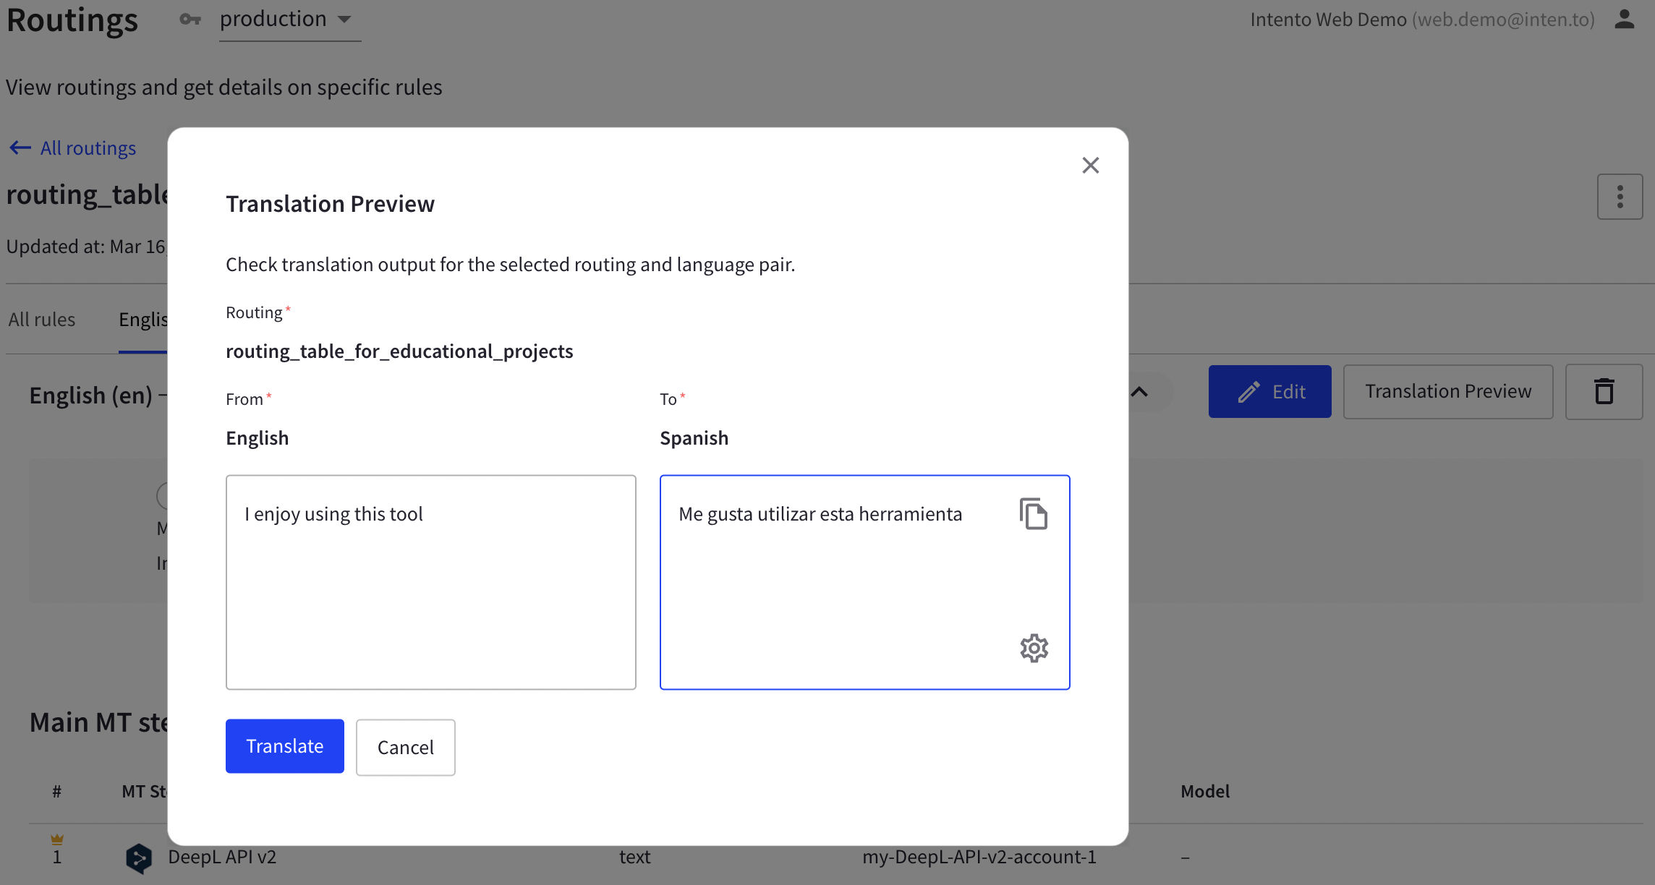This screenshot has height=885, width=1655.
Task: Click the DeepL API v2 logo icon
Action: point(138,858)
